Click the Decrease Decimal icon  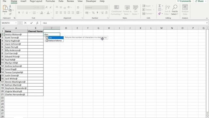106,13
